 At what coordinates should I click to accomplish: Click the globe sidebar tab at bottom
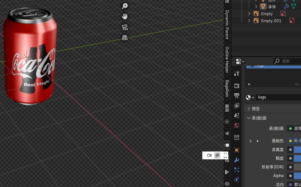[x=227, y=184]
